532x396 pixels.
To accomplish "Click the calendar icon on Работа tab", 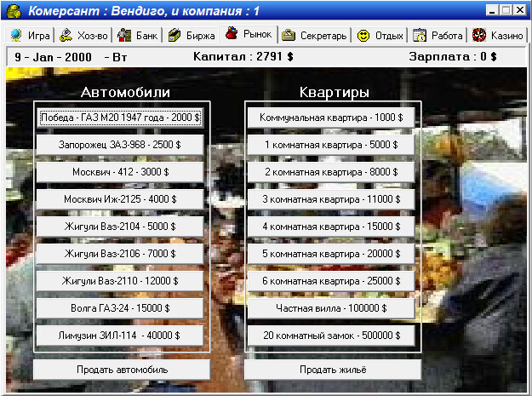I will tap(420, 35).
